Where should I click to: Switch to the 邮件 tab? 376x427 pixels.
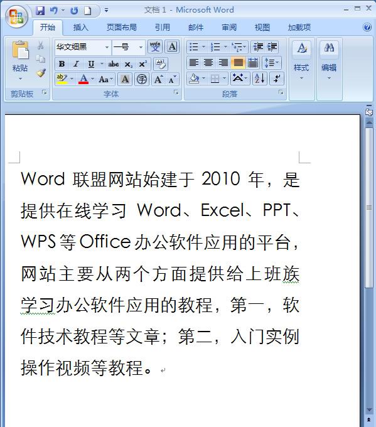point(196,27)
